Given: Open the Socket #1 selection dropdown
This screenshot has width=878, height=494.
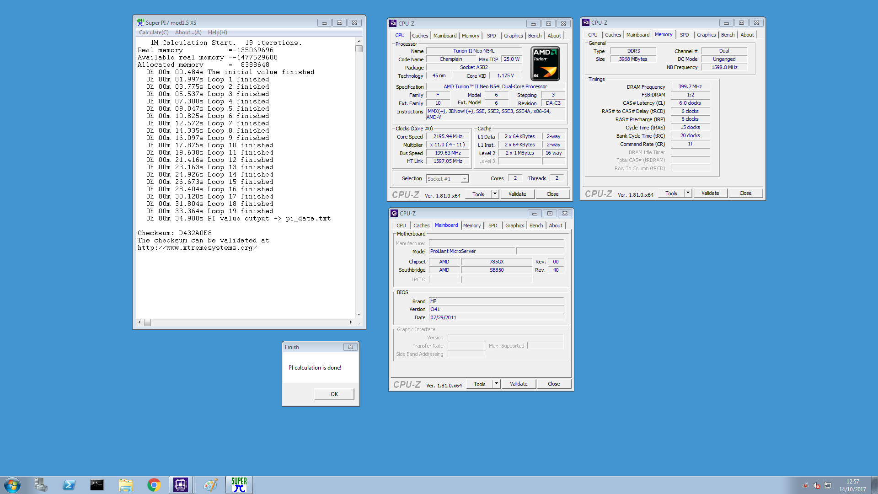Looking at the screenshot, I should coord(465,179).
